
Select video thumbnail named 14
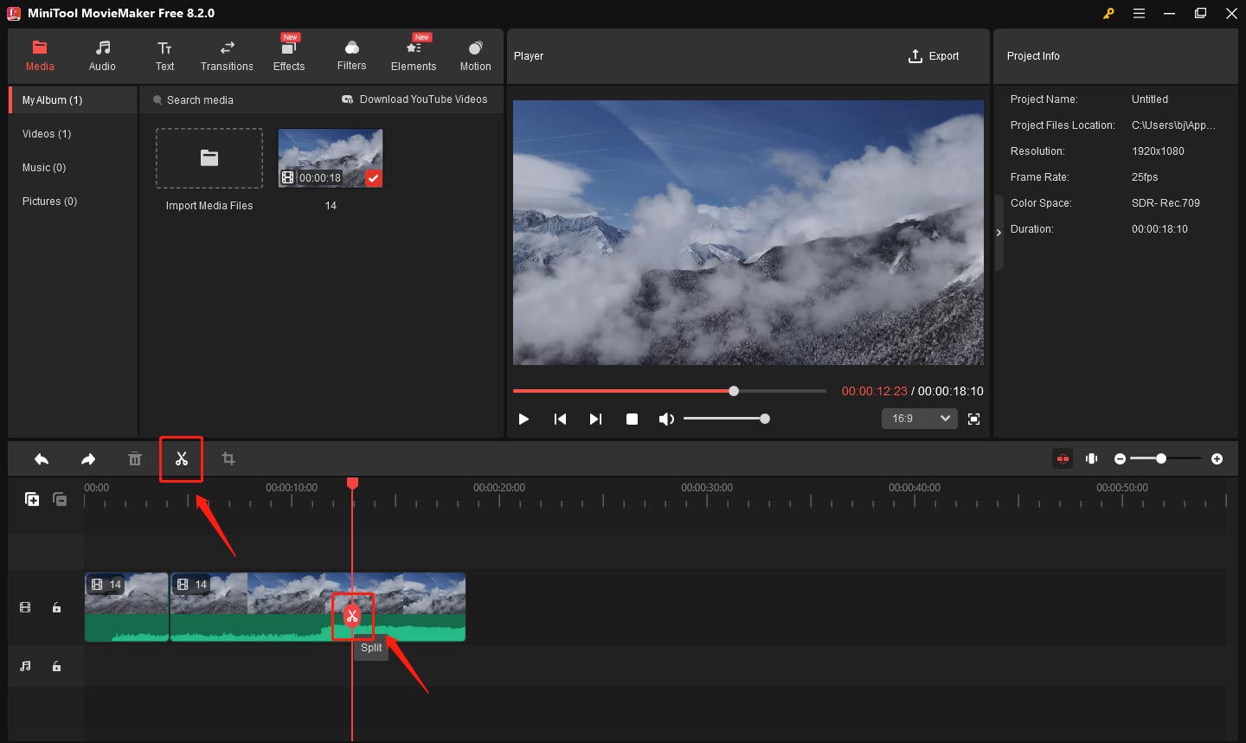(x=331, y=158)
